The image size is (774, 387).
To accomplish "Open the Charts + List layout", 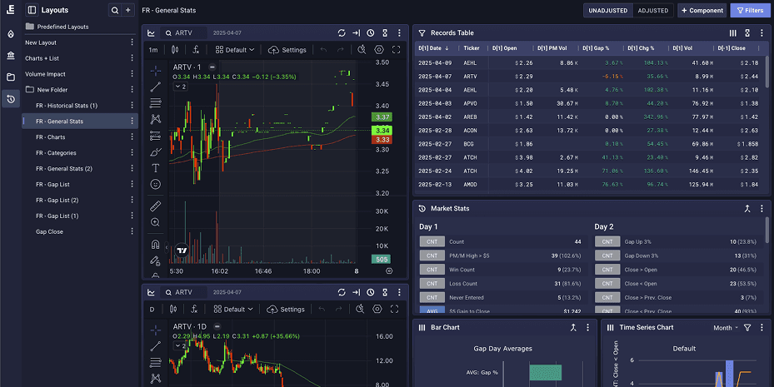I will 42,58.
